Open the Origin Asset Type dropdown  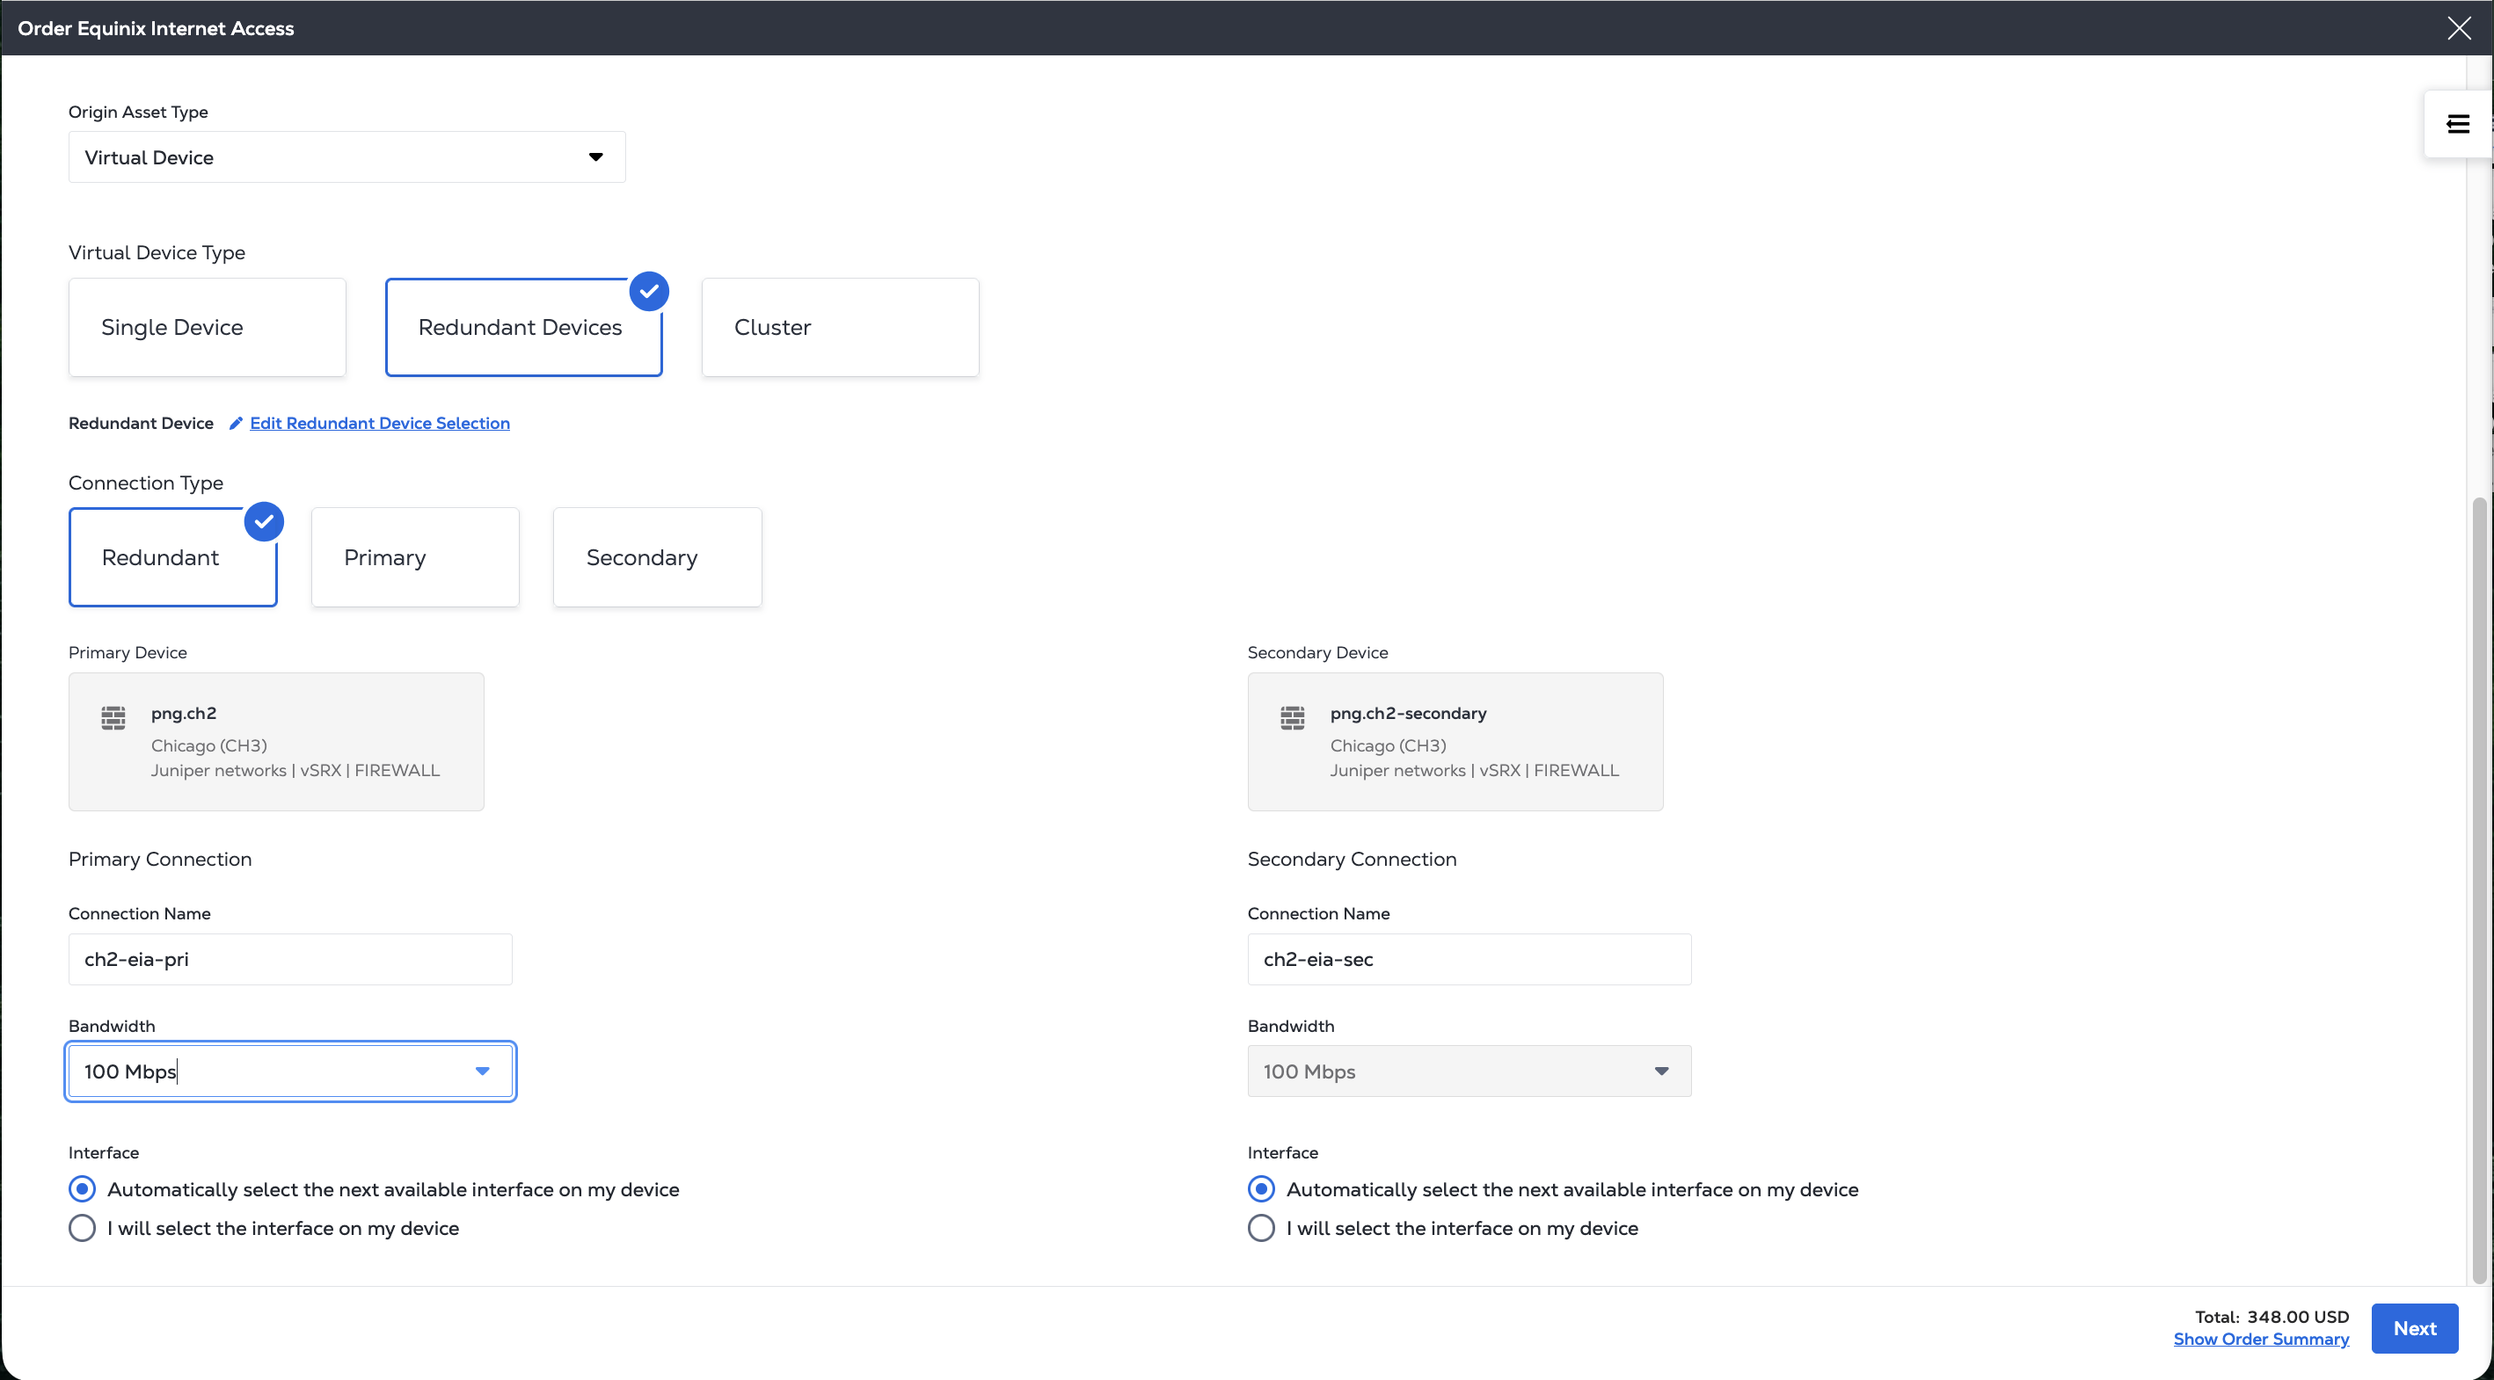(346, 156)
